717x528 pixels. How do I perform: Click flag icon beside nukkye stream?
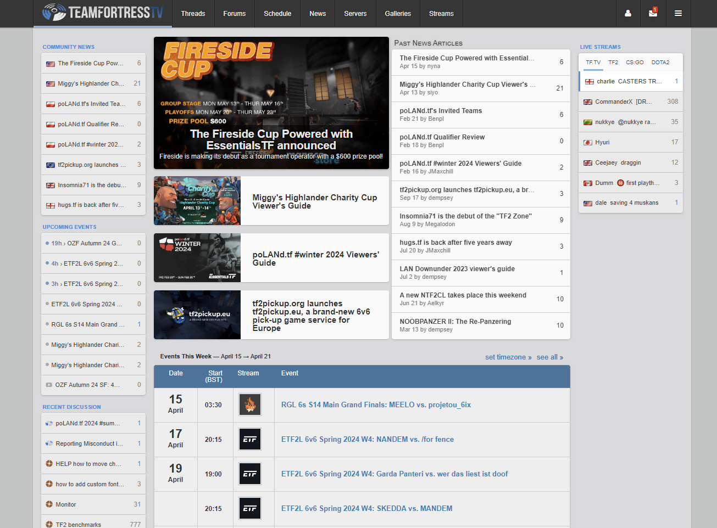coord(588,122)
